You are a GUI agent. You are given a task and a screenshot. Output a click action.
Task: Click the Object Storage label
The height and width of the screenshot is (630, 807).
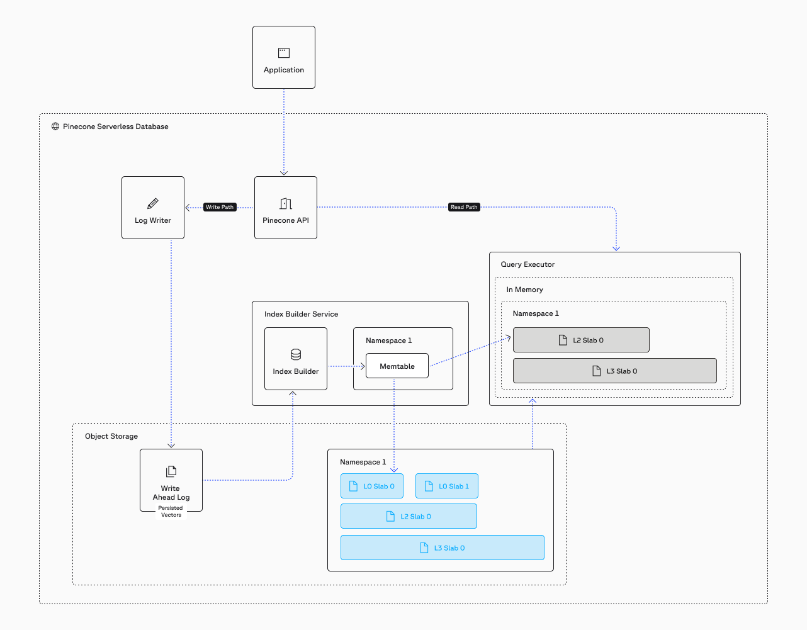pos(111,436)
